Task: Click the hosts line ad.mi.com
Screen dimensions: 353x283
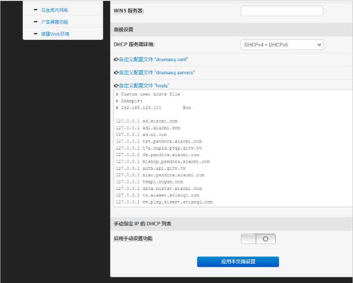Action: pos(141,135)
